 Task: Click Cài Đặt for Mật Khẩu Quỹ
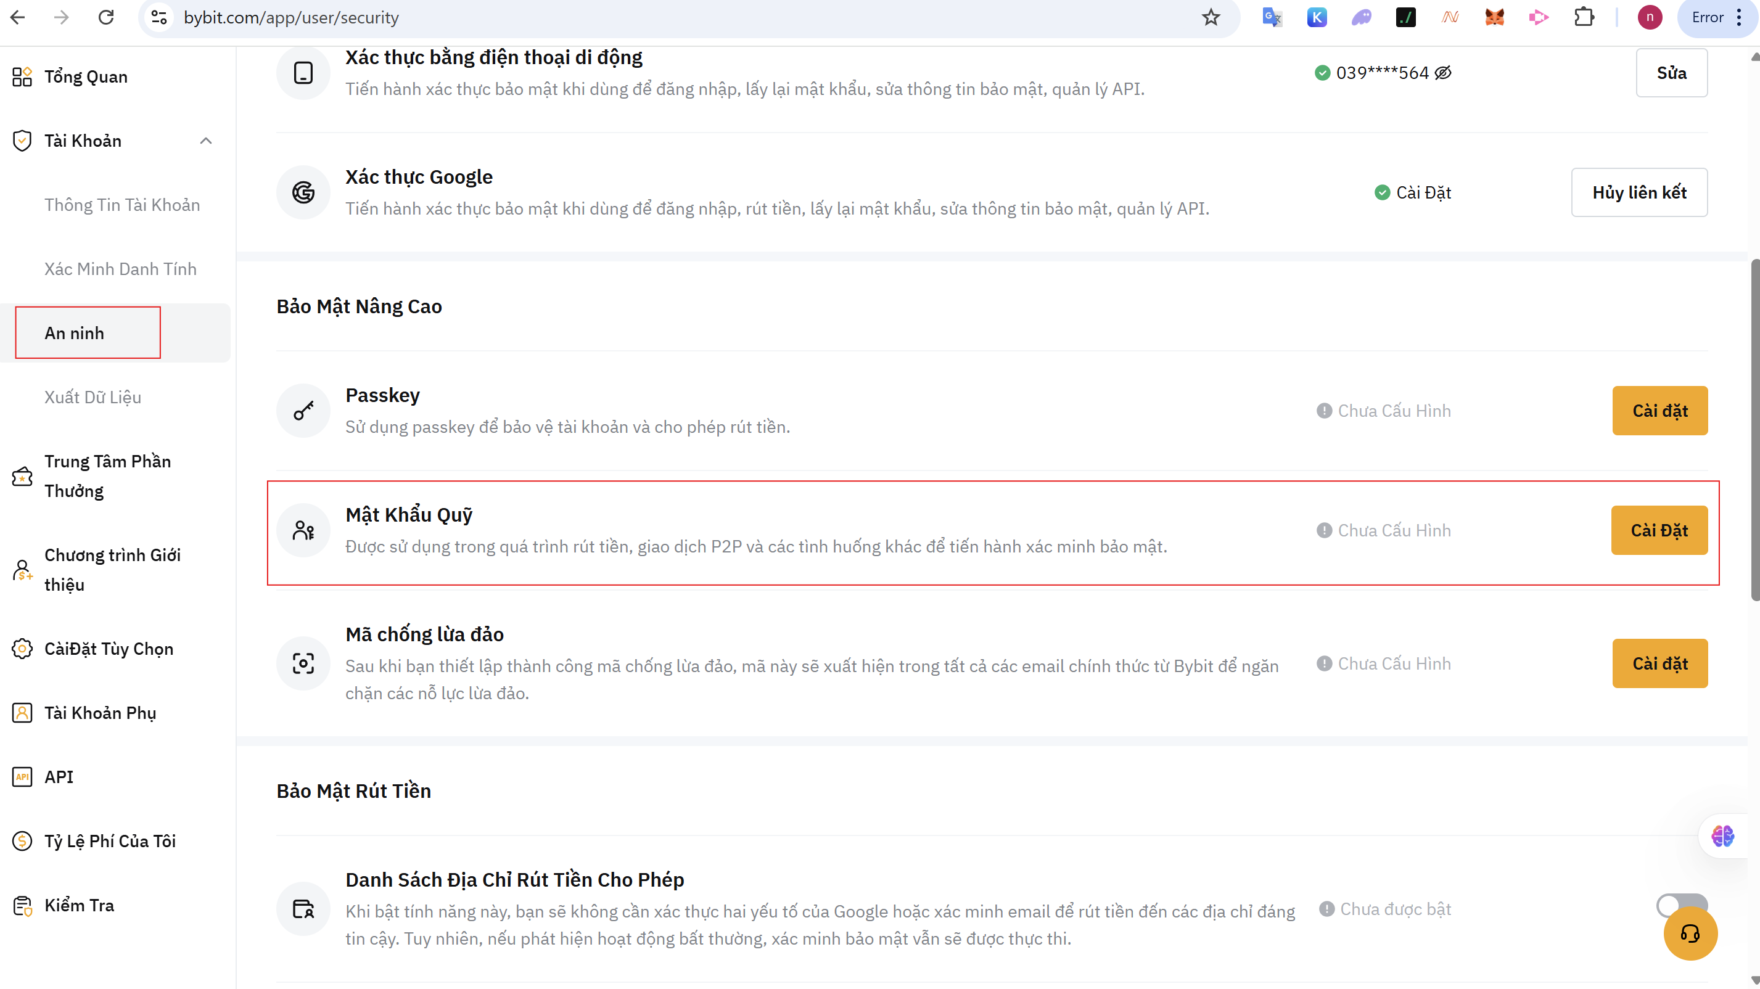[x=1658, y=531]
